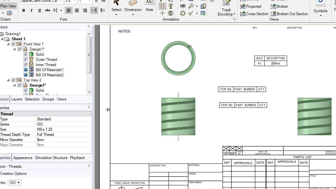
Task: Toggle Solid checkbox under Front View 1
Action: pos(25,54)
